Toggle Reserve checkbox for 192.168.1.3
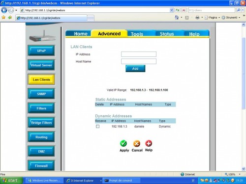 click(97, 127)
